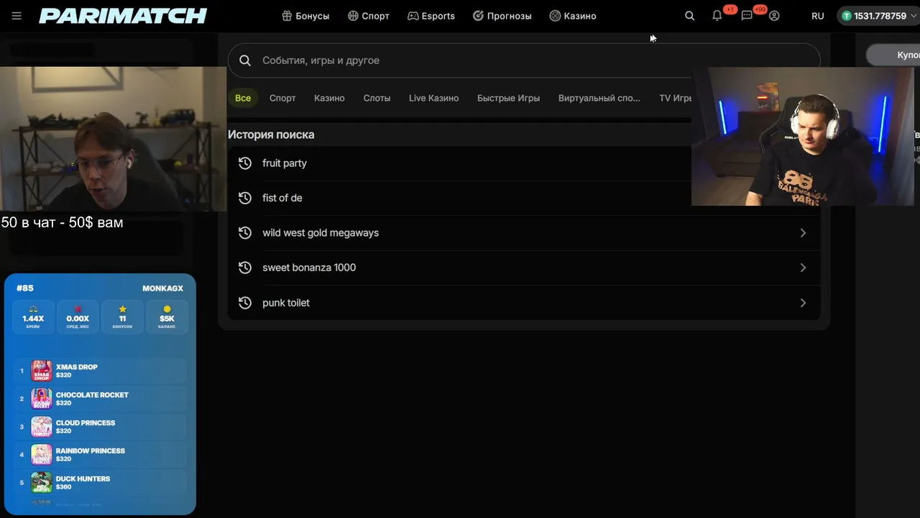Select the Казино search filter tab

click(x=329, y=98)
